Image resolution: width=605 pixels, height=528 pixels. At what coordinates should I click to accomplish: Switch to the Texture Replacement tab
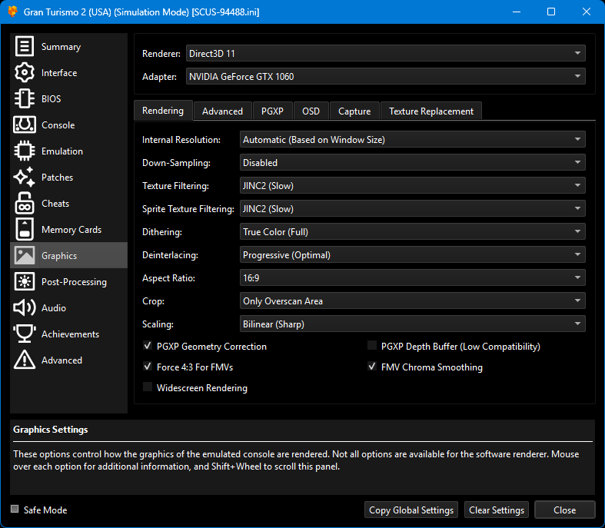click(430, 111)
